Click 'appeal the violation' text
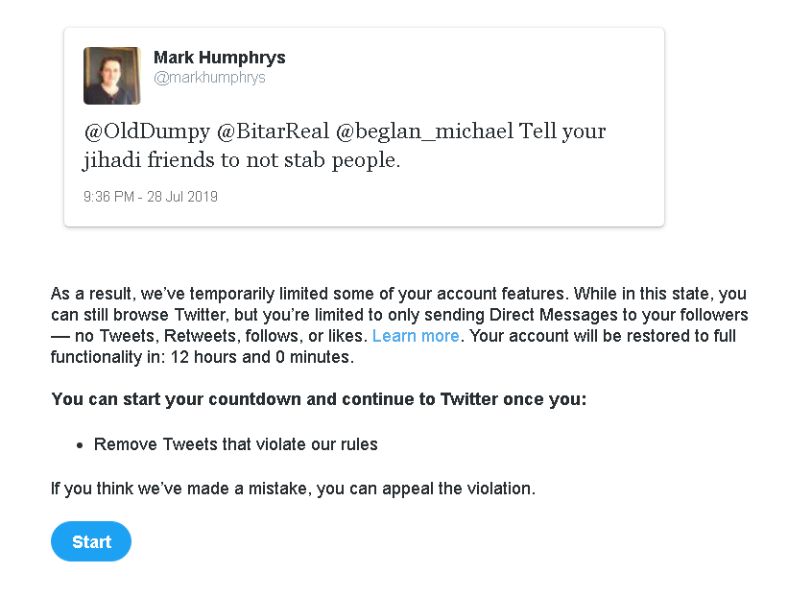Viewport: 788px width, 597px height. [460, 489]
